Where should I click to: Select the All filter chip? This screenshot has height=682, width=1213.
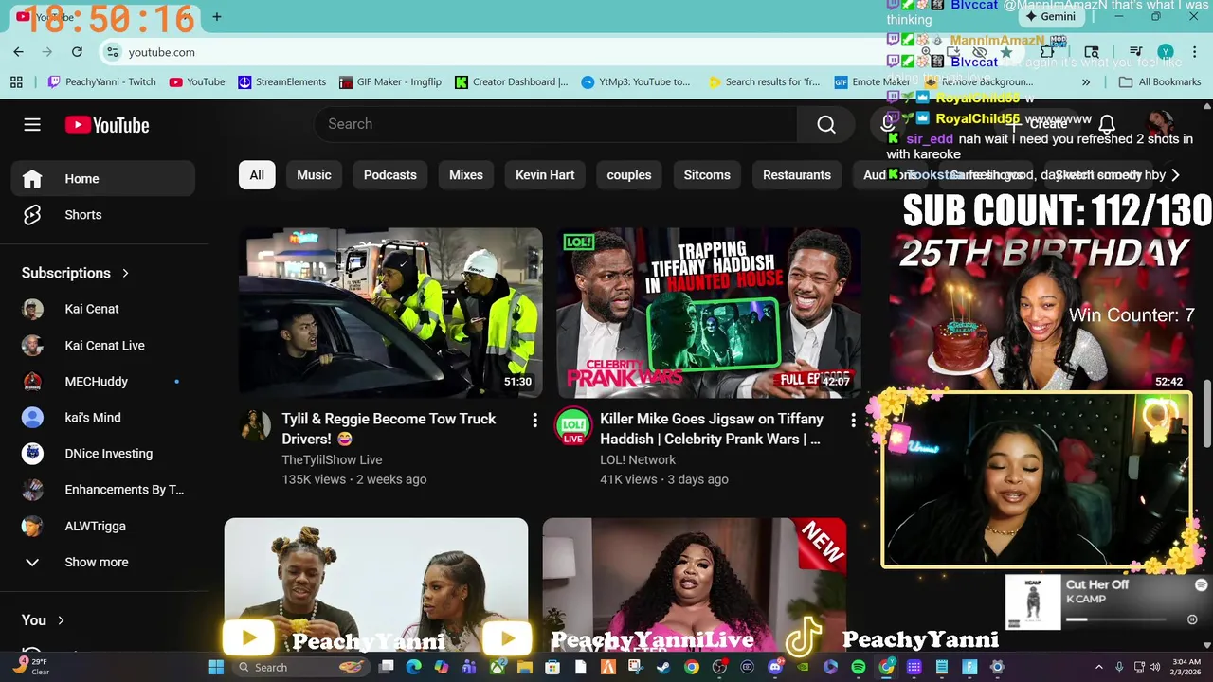pyautogui.click(x=257, y=175)
